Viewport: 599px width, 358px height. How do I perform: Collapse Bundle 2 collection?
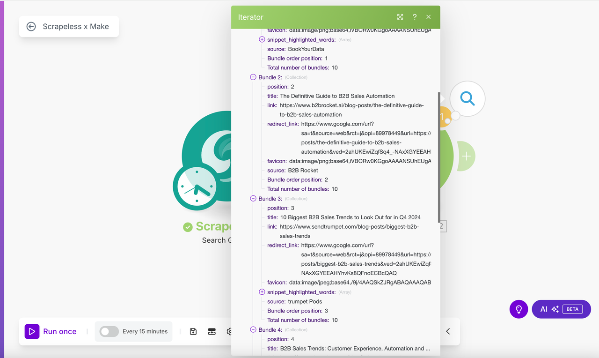(253, 77)
